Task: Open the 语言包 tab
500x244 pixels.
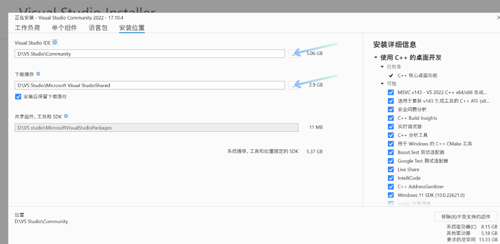Action: tap(98, 28)
